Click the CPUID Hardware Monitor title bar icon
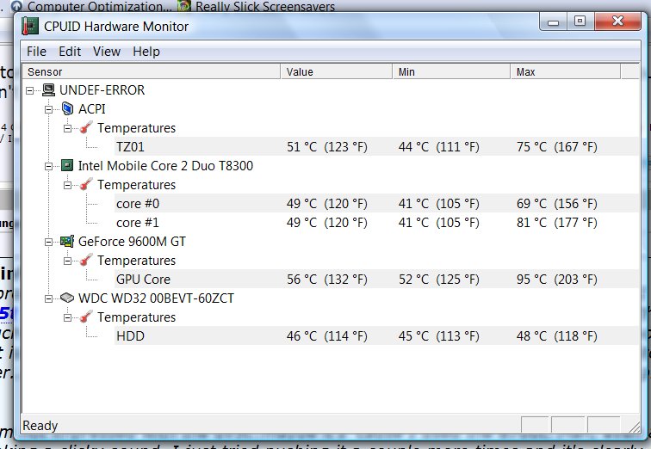The image size is (651, 449). (x=30, y=26)
